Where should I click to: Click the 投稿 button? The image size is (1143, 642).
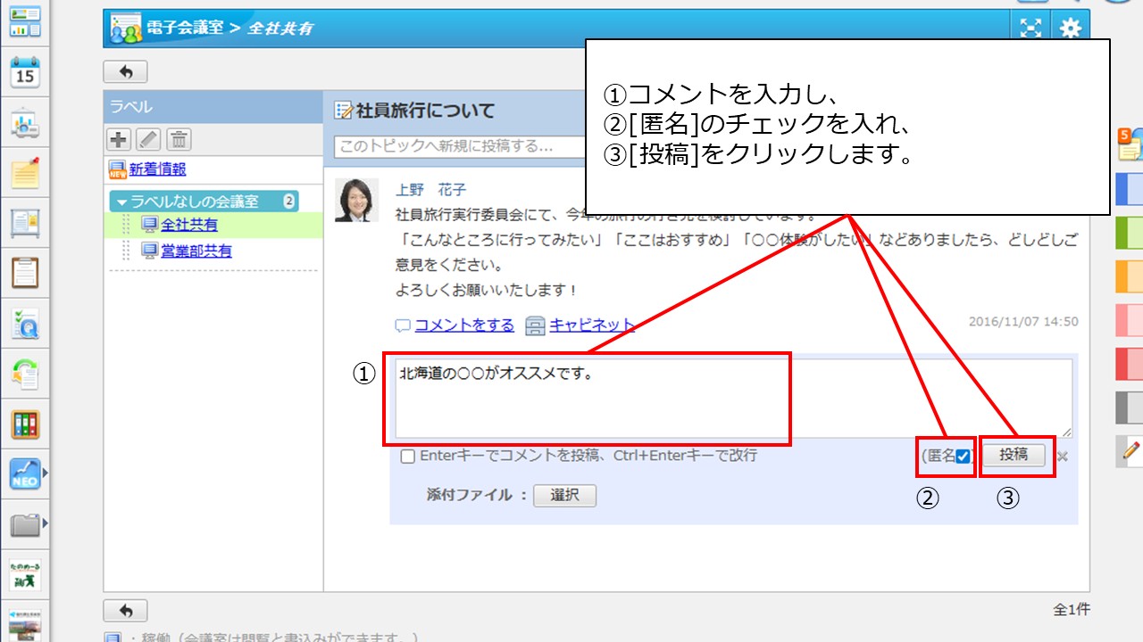pos(1014,455)
